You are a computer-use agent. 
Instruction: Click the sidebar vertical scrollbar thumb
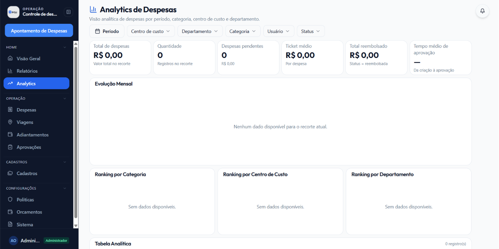[75, 132]
